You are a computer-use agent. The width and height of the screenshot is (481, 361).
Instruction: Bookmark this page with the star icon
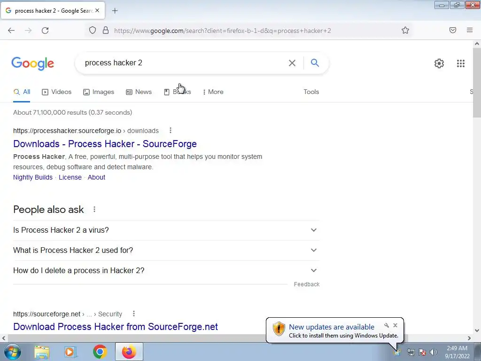[405, 30]
